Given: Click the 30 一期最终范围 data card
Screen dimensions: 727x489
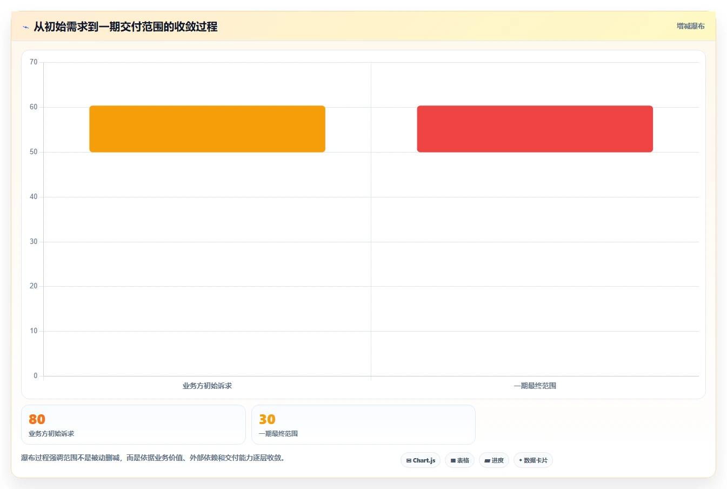Looking at the screenshot, I should coord(363,425).
